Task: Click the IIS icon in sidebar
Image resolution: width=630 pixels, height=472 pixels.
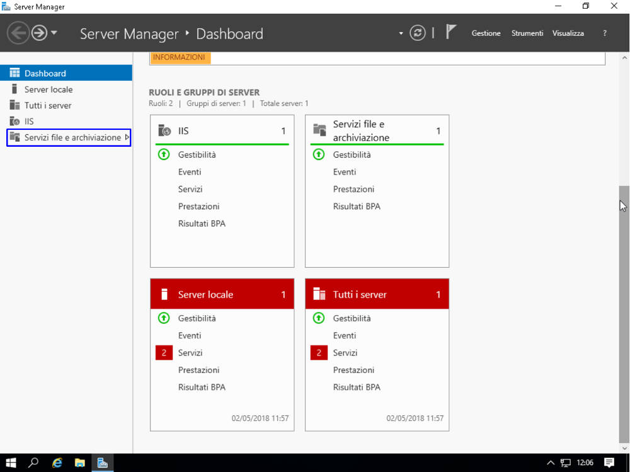Action: pyautogui.click(x=14, y=121)
